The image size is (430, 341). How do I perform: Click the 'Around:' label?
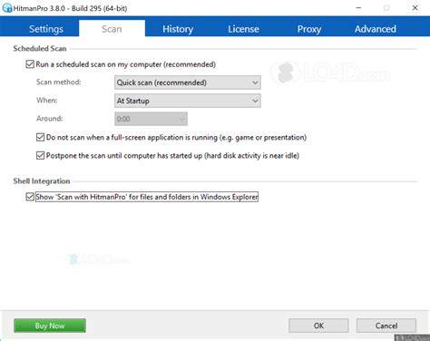pyautogui.click(x=50, y=119)
